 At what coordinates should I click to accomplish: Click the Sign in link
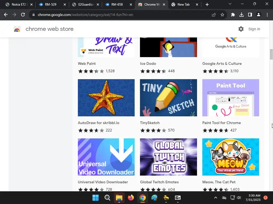click(254, 29)
